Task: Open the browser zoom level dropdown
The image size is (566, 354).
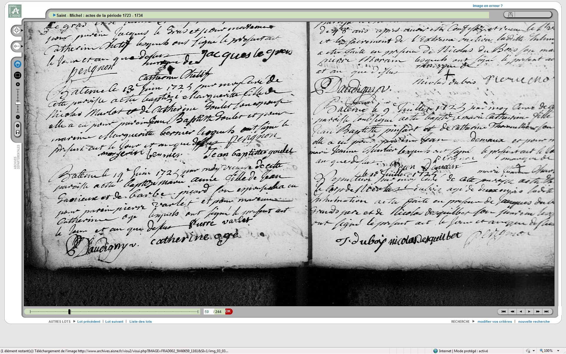Action: [x=558, y=351]
